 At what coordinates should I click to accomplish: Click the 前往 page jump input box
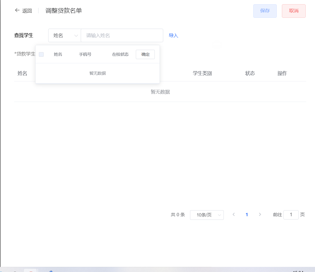(x=291, y=214)
